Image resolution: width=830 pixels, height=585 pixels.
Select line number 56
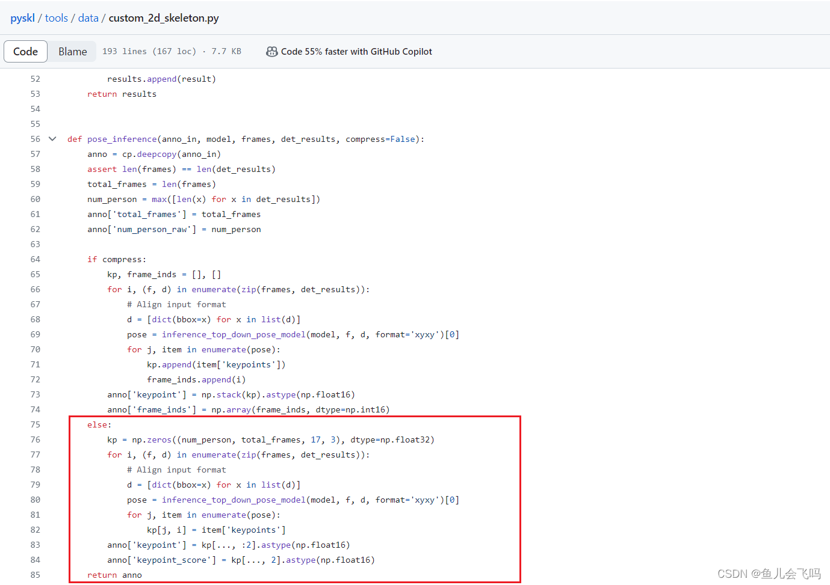(x=35, y=138)
